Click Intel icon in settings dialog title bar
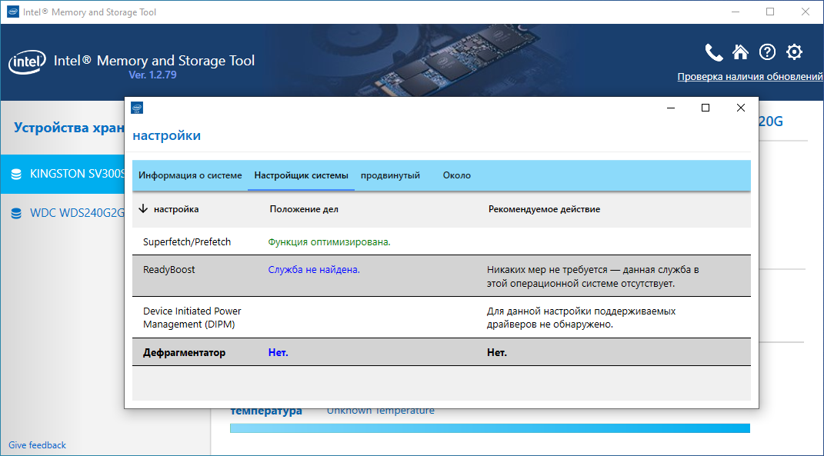This screenshot has width=824, height=456. click(x=137, y=108)
